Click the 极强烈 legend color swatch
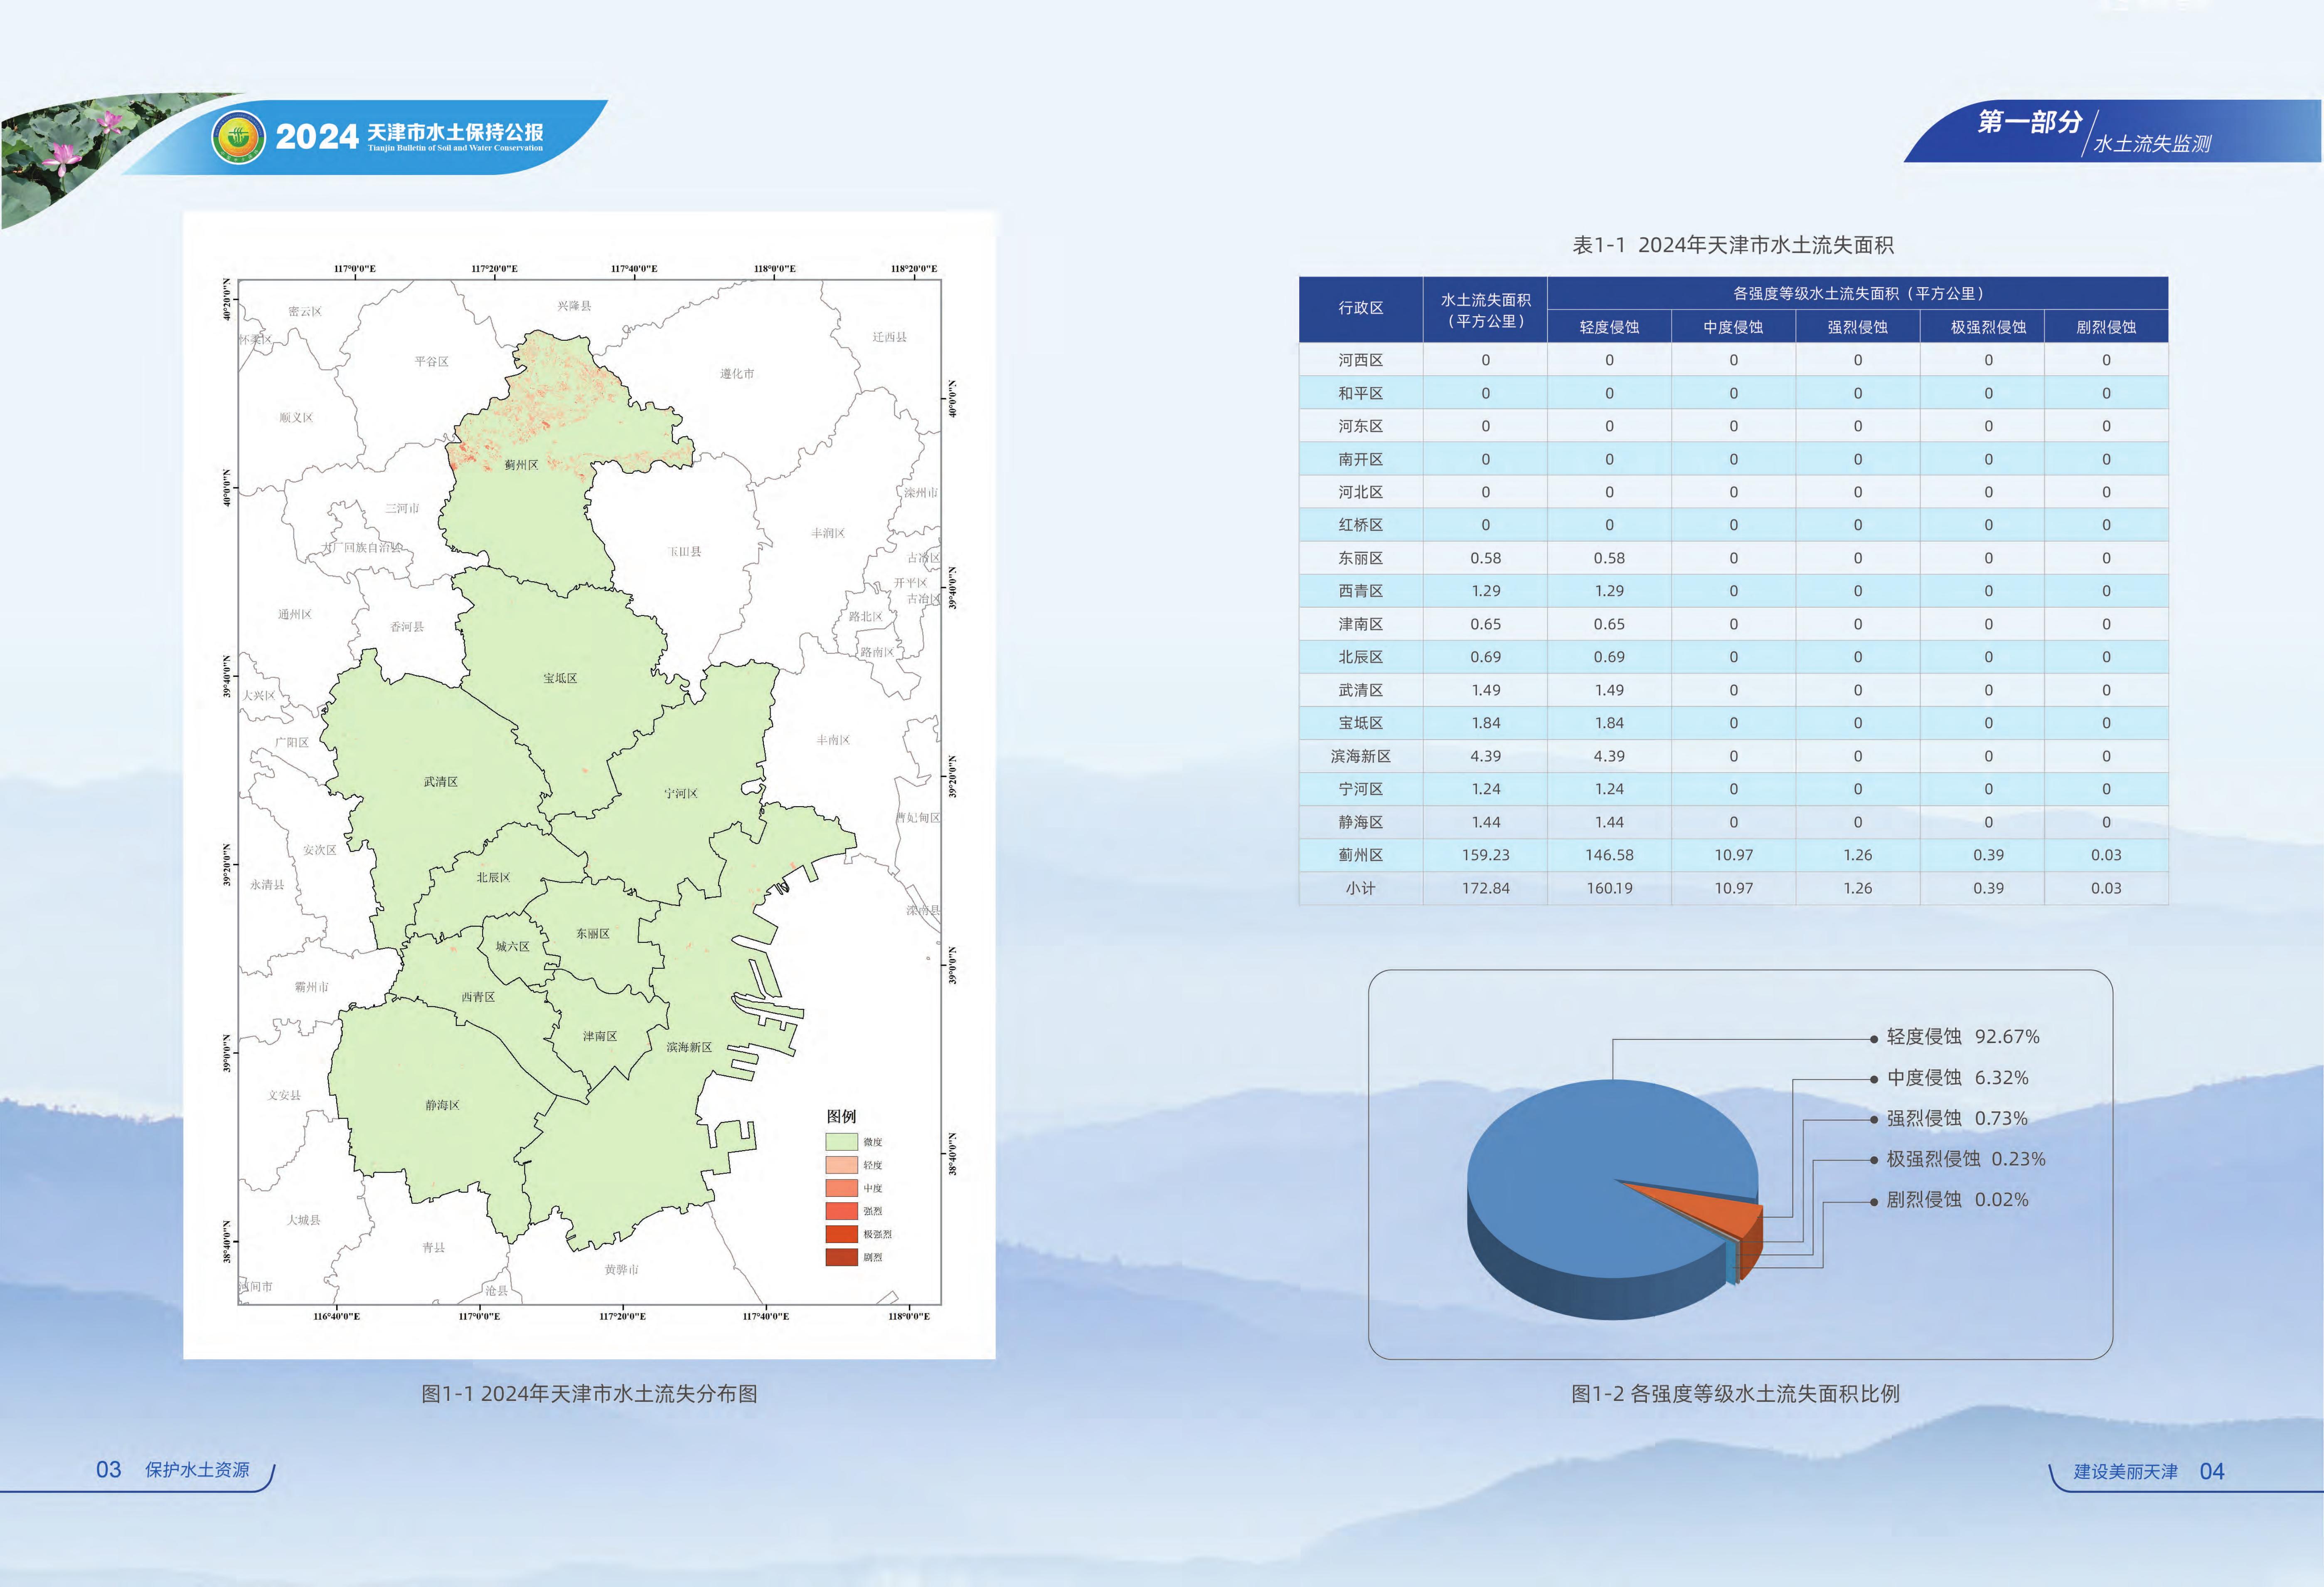The image size is (2324, 1587). [x=841, y=1234]
